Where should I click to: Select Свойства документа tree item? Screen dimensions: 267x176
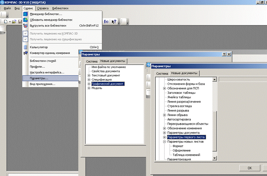point(106,71)
